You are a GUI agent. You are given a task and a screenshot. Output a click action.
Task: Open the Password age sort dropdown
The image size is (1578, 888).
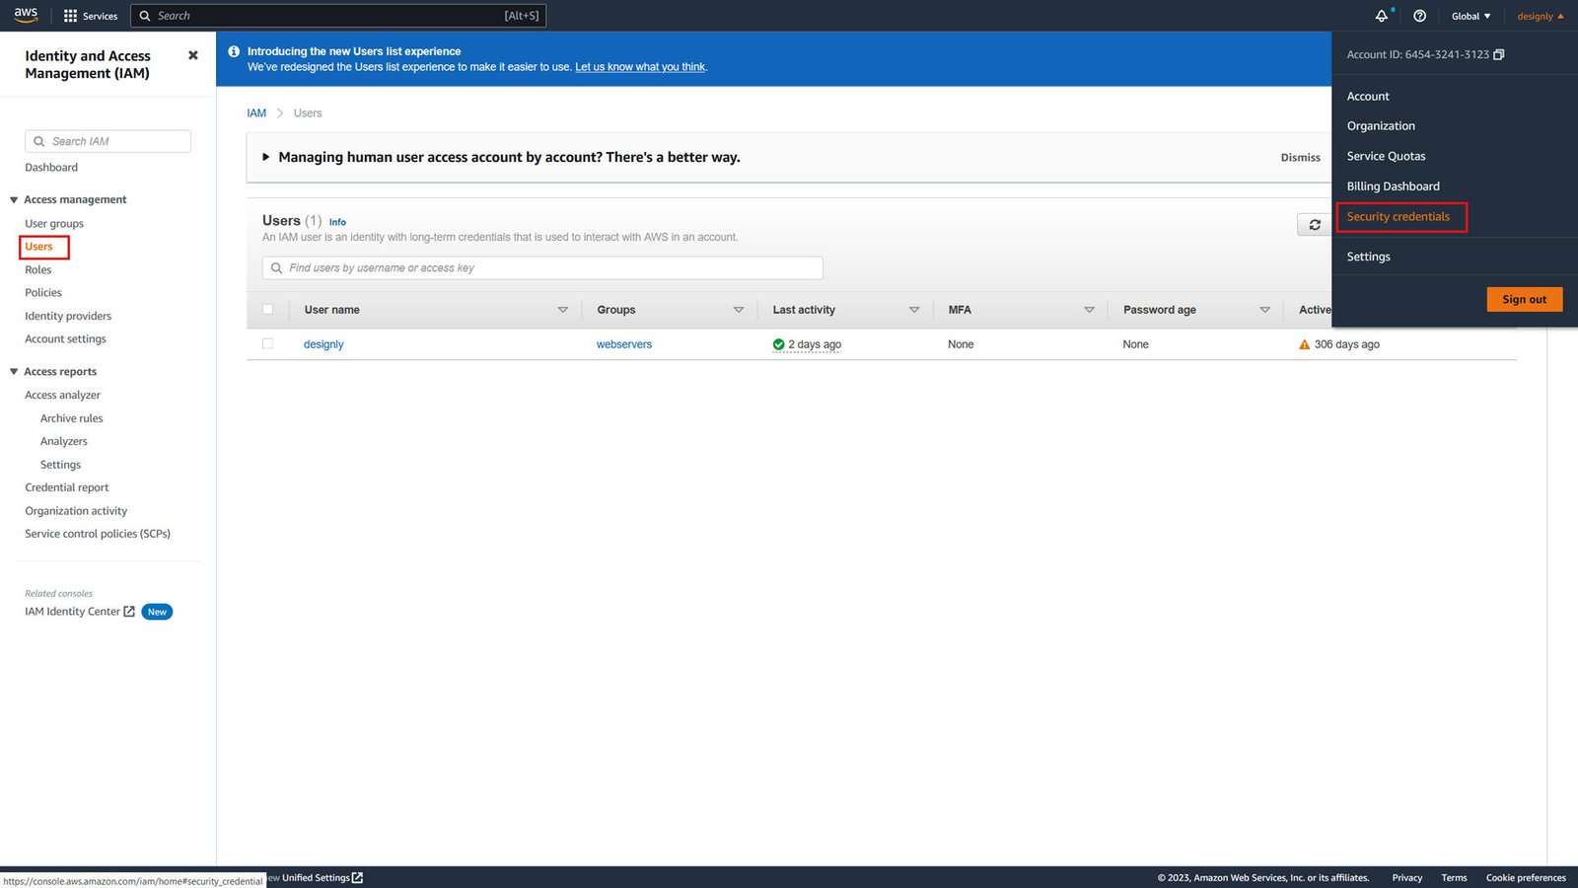click(1265, 309)
